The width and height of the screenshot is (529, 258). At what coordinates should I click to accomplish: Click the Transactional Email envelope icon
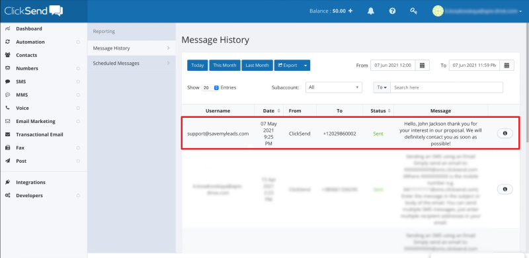point(7,134)
